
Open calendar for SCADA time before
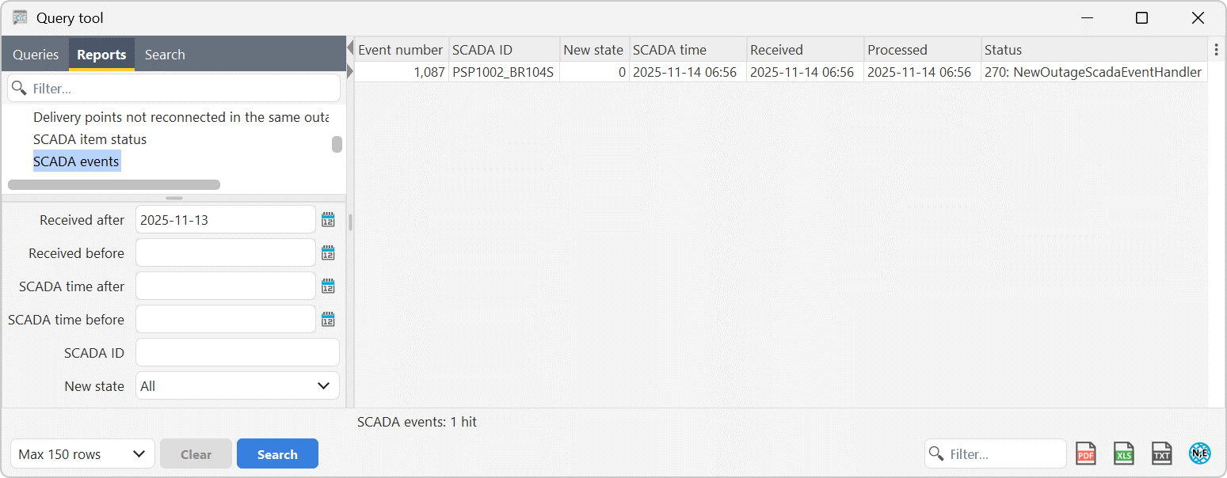pyautogui.click(x=328, y=320)
